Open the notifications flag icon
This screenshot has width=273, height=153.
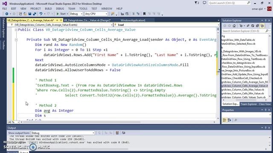(197, 3)
